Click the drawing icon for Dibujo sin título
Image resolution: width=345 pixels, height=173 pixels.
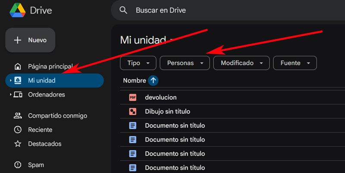[x=133, y=111]
